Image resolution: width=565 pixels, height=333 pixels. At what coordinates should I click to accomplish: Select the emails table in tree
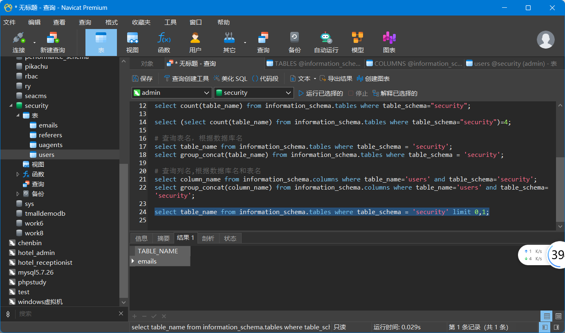(48, 125)
